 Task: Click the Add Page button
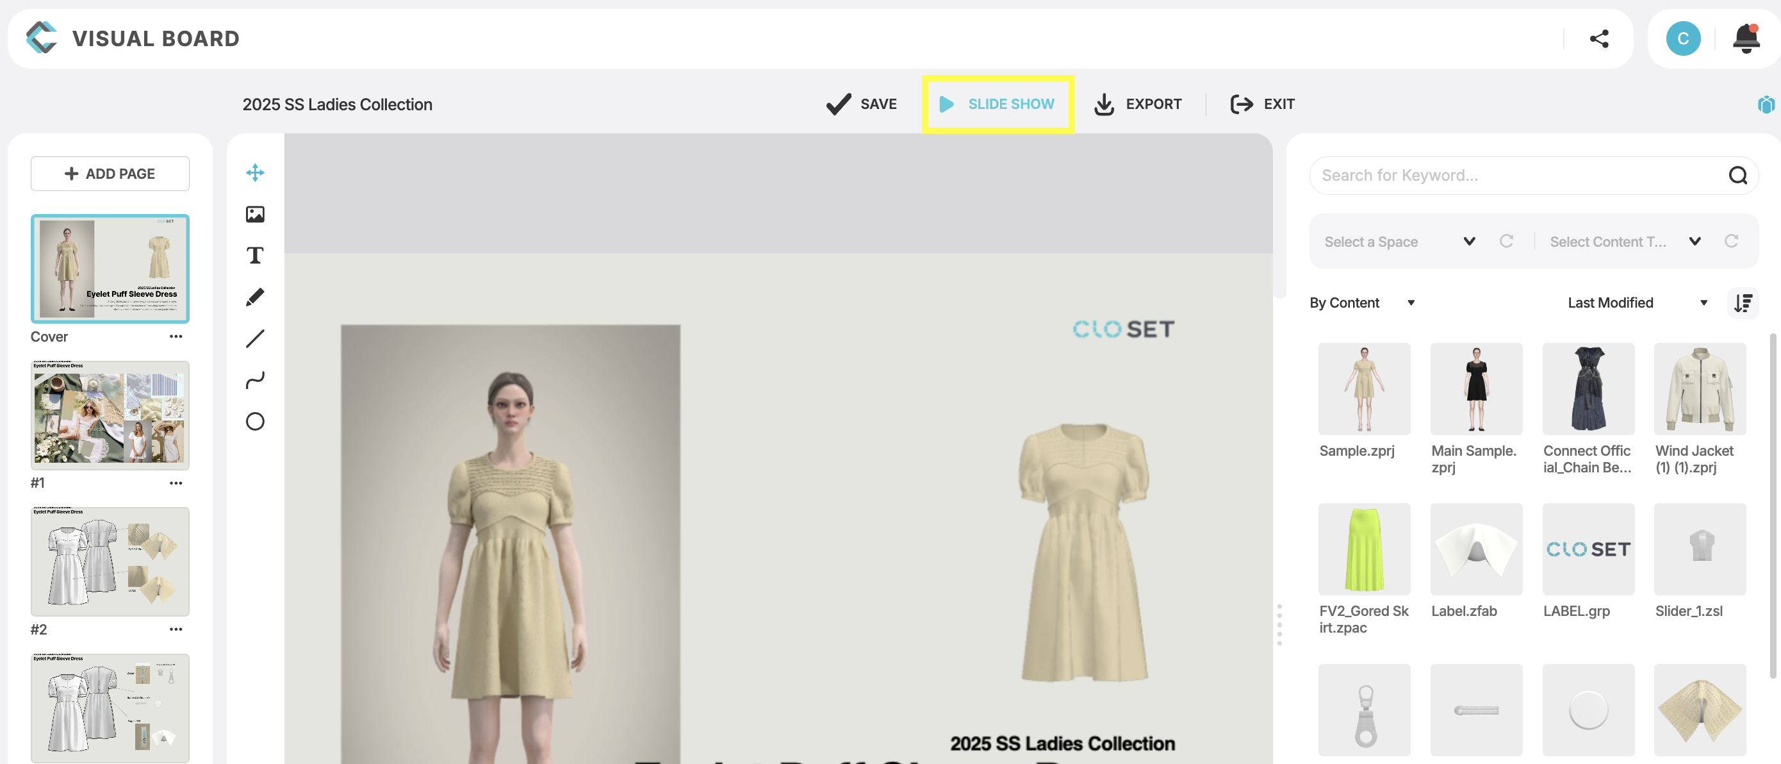pos(110,174)
